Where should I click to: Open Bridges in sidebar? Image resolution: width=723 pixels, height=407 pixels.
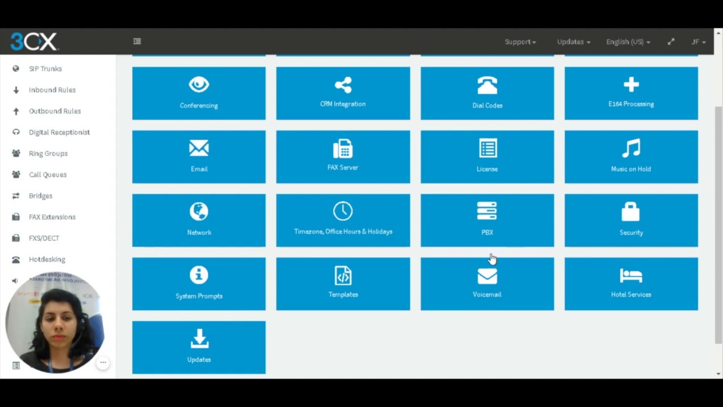41,196
